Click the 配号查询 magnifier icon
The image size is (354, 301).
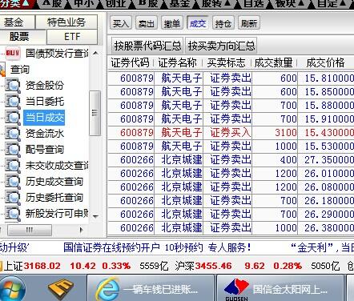tap(12, 150)
